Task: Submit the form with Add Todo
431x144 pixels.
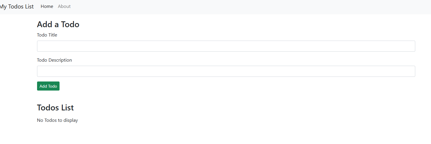Action: point(48,86)
